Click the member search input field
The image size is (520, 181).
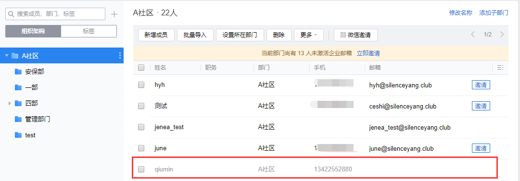coord(55,14)
